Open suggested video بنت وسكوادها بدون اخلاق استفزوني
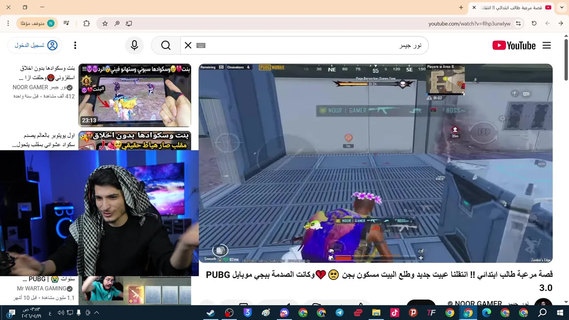This screenshot has width=569, height=320. click(48, 73)
